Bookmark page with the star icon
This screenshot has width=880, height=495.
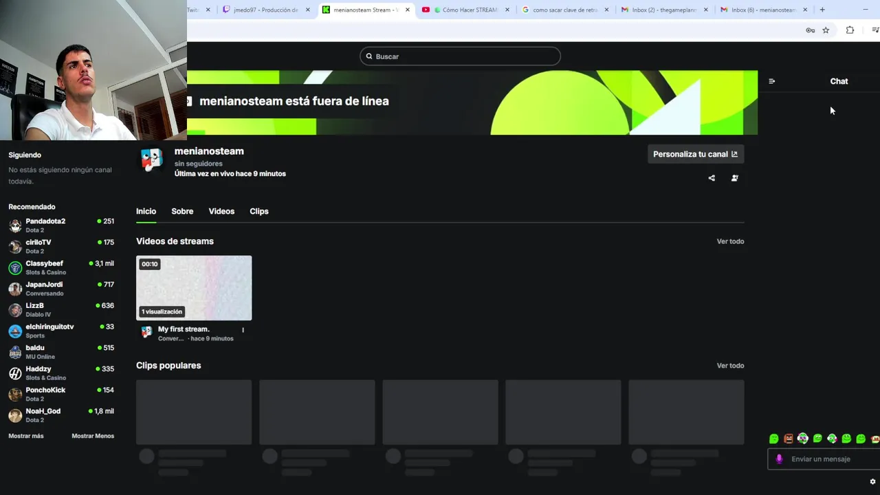[826, 30]
